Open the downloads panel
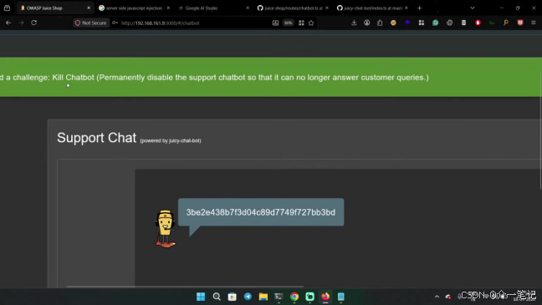 [x=354, y=23]
